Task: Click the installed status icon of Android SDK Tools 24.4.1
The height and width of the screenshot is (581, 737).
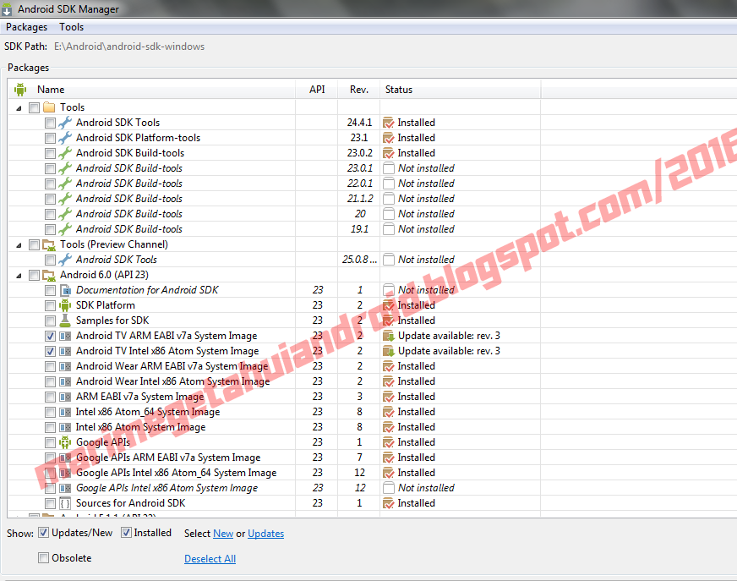Action: [388, 123]
